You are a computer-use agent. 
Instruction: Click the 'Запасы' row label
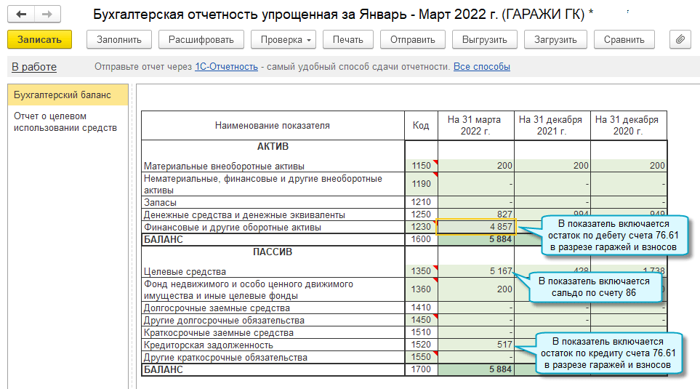[x=160, y=203]
